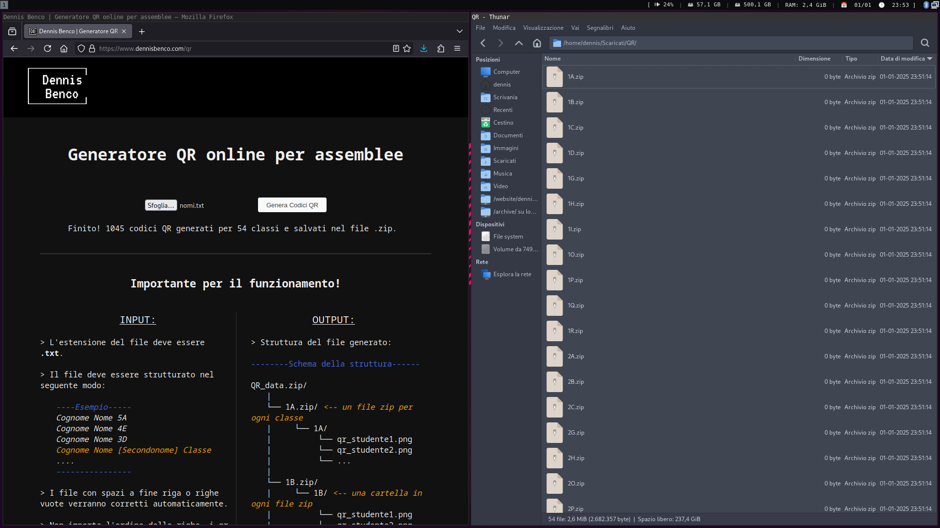940x528 pixels.
Task: Open Firefox tracking protection shield
Action: click(81, 48)
